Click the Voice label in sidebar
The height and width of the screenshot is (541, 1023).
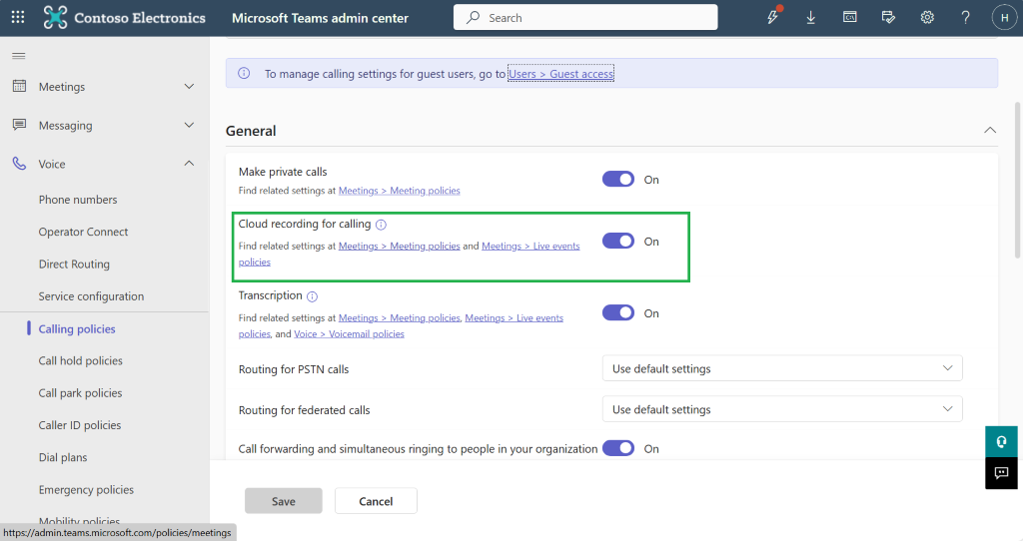(52, 165)
